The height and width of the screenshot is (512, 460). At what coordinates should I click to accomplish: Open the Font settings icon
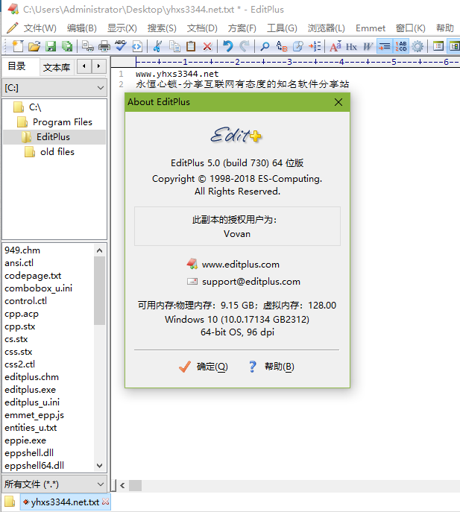click(x=335, y=46)
